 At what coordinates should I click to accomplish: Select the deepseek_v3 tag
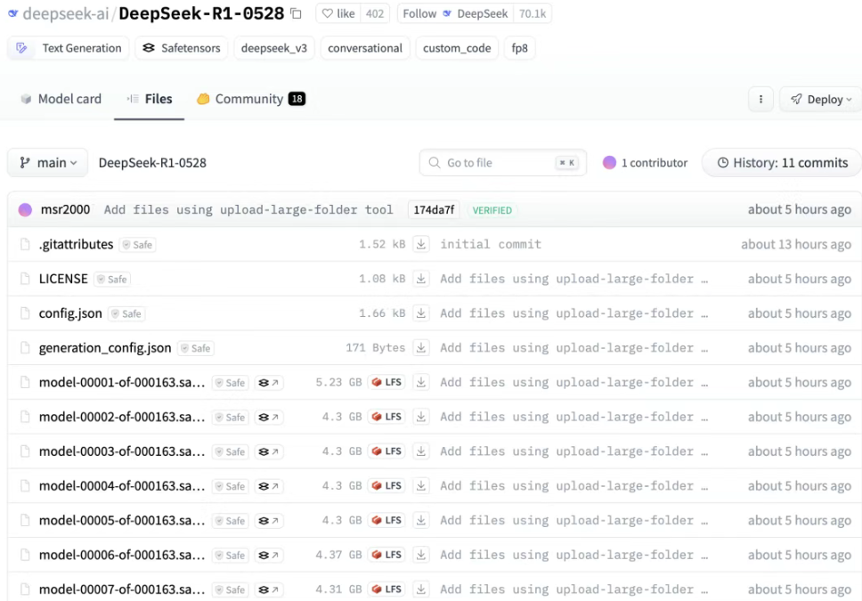tap(273, 48)
